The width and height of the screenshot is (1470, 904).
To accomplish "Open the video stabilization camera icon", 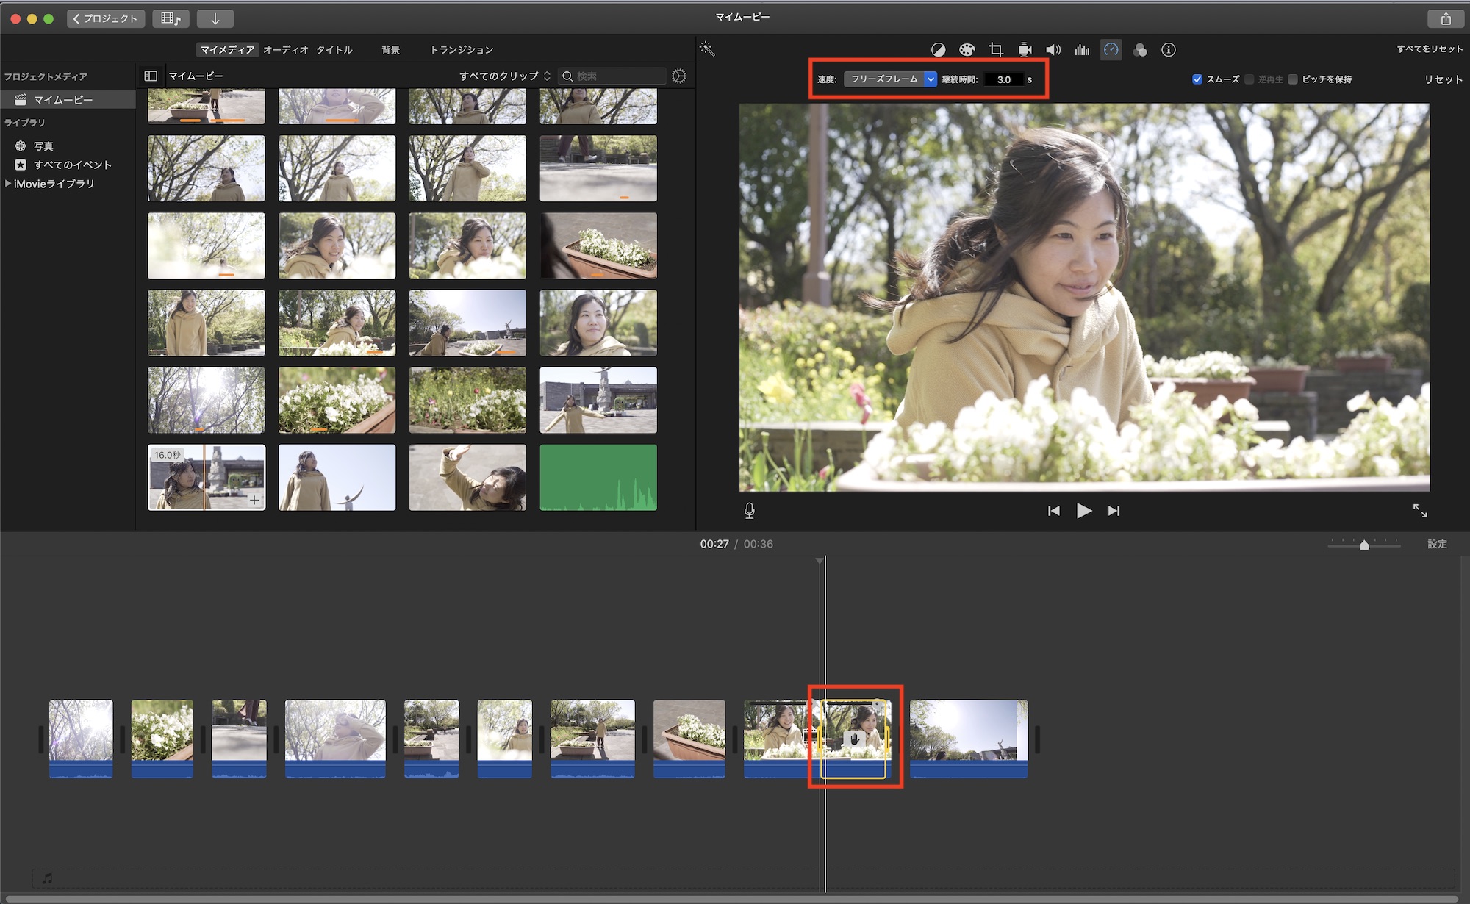I will click(1025, 50).
